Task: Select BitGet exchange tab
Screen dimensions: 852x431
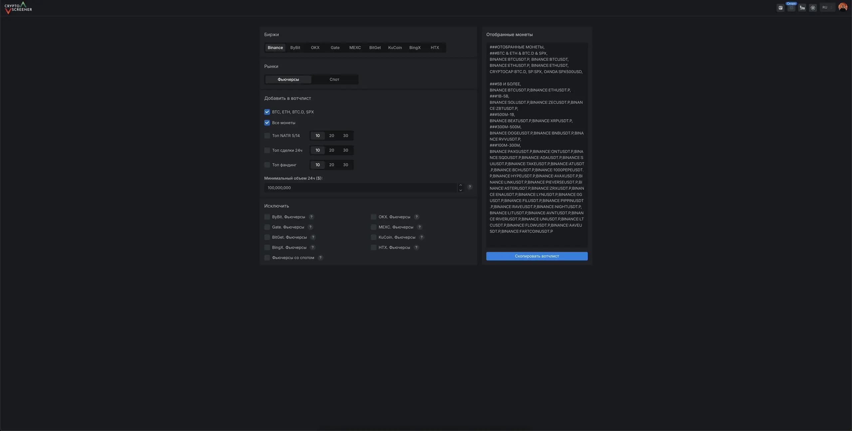Action: click(x=375, y=48)
